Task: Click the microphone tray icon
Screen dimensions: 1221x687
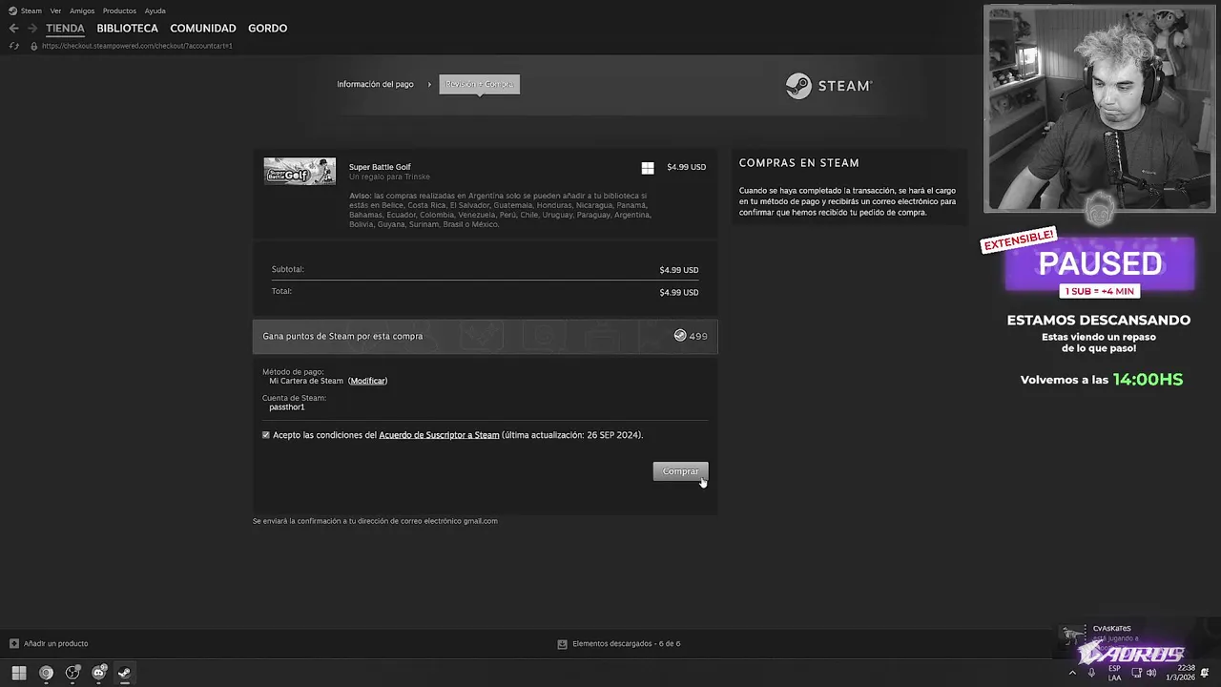Action: click(1092, 673)
